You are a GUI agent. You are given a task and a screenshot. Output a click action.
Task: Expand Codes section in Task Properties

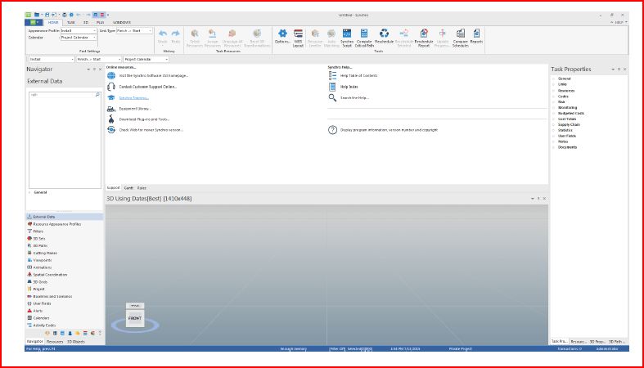554,96
